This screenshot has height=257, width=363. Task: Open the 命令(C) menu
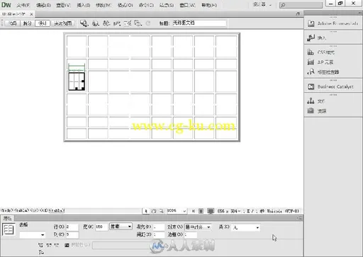coord(146,5)
